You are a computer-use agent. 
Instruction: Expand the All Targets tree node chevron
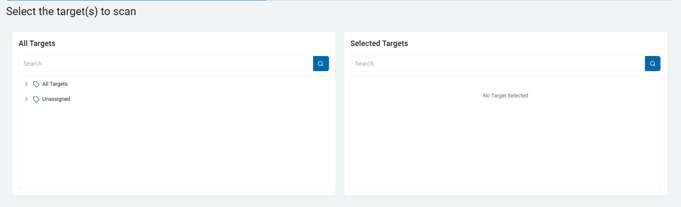[x=26, y=84]
